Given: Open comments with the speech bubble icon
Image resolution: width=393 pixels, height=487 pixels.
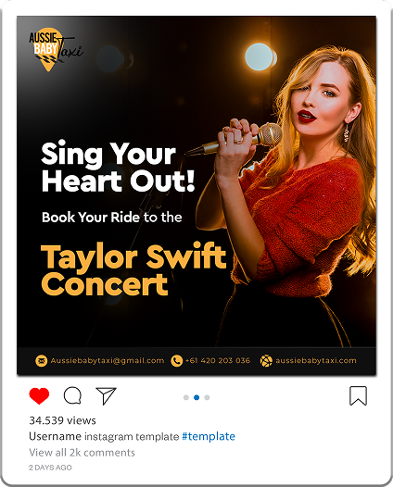Looking at the screenshot, I should pos(72,395).
